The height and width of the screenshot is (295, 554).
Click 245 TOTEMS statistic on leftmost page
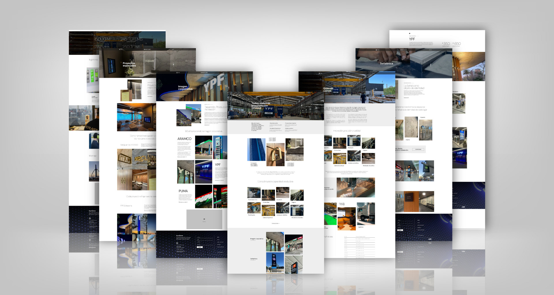132,39
